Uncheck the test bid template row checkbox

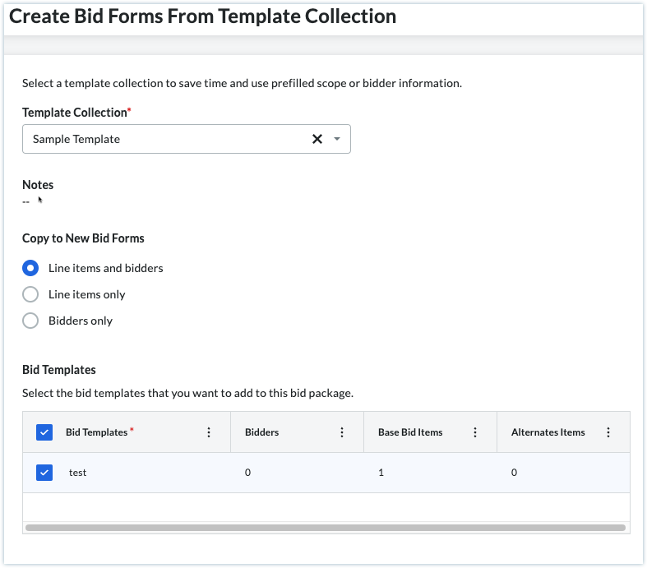(x=44, y=473)
